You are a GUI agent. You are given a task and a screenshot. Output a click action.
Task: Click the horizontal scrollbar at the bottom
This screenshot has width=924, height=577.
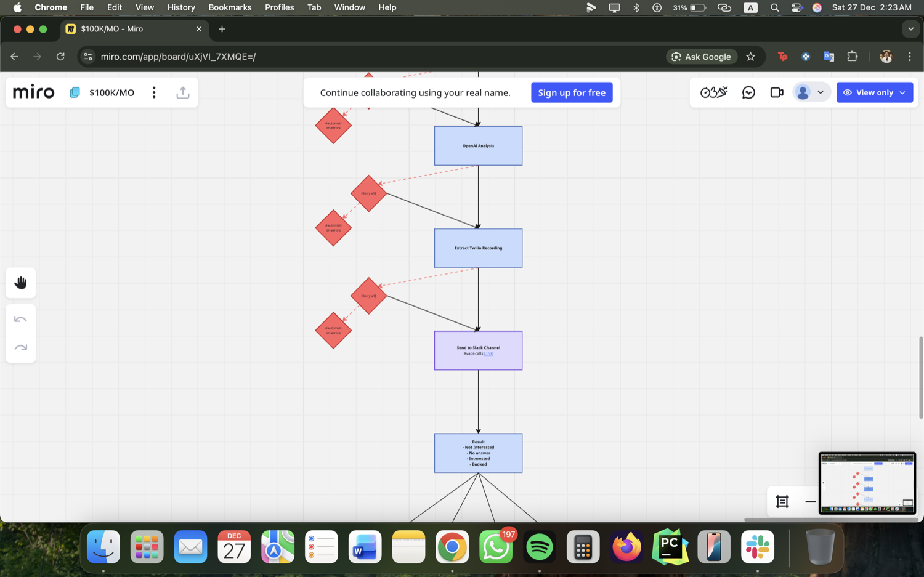(x=832, y=520)
